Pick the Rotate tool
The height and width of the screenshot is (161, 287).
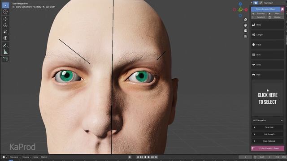(x=5, y=25)
